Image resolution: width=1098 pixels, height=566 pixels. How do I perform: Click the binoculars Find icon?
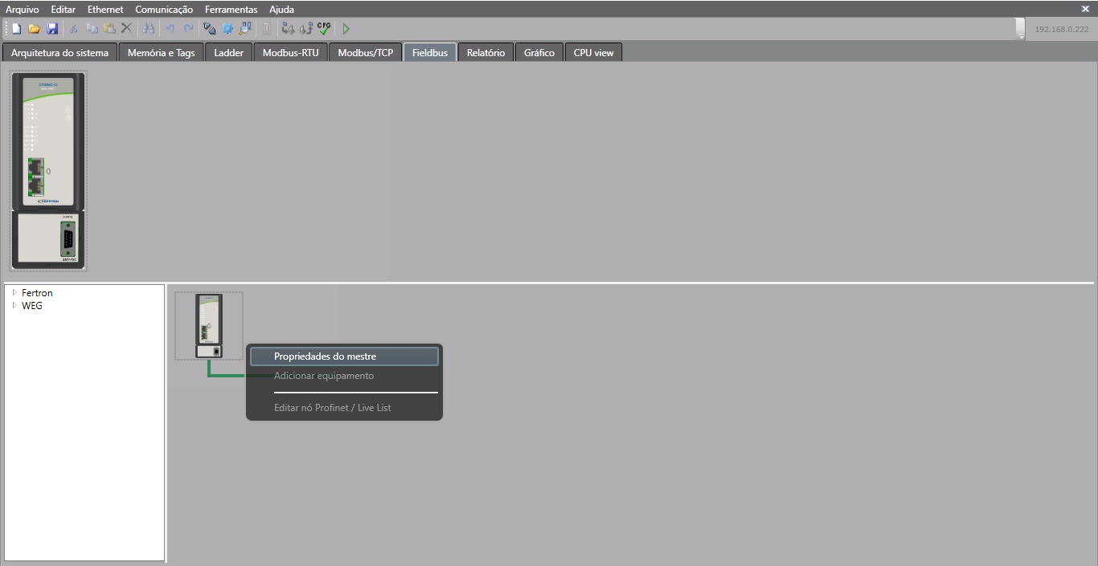point(149,29)
